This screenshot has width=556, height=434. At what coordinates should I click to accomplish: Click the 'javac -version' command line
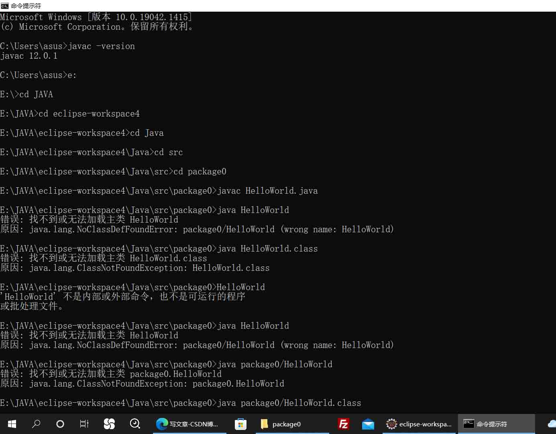point(67,46)
